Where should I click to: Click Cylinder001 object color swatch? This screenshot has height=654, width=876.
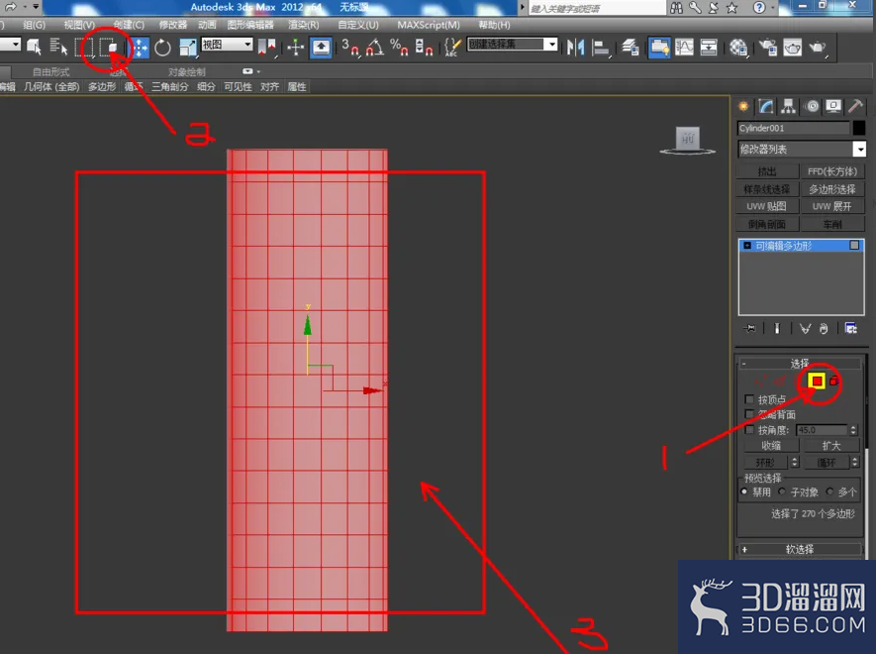[859, 128]
